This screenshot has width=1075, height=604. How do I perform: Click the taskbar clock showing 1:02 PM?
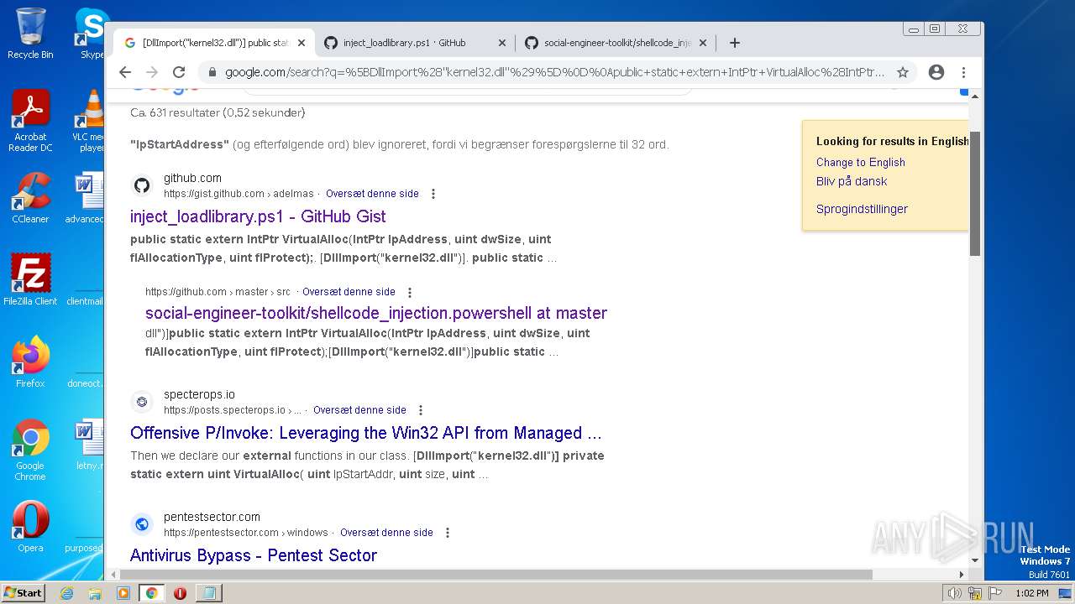coord(1031,593)
